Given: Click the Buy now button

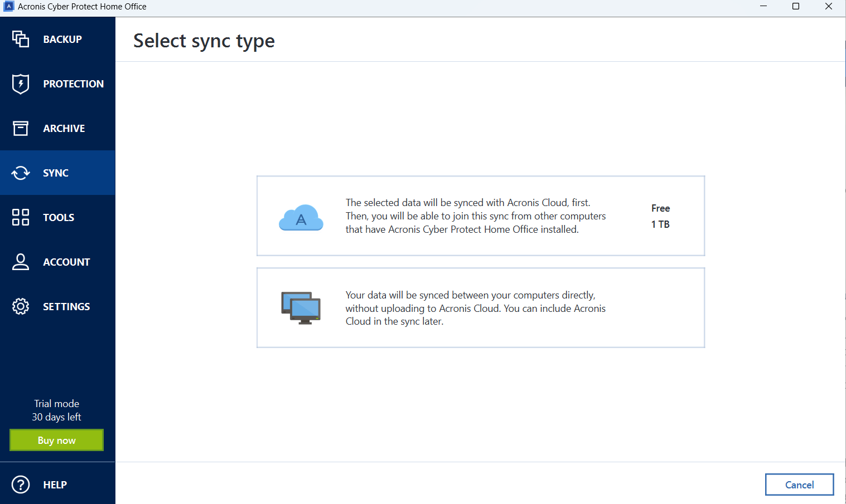Looking at the screenshot, I should pyautogui.click(x=56, y=440).
